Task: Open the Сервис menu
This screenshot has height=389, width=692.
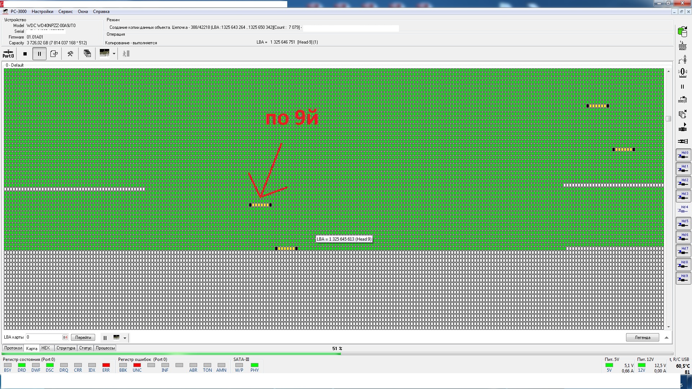Action: (66, 12)
